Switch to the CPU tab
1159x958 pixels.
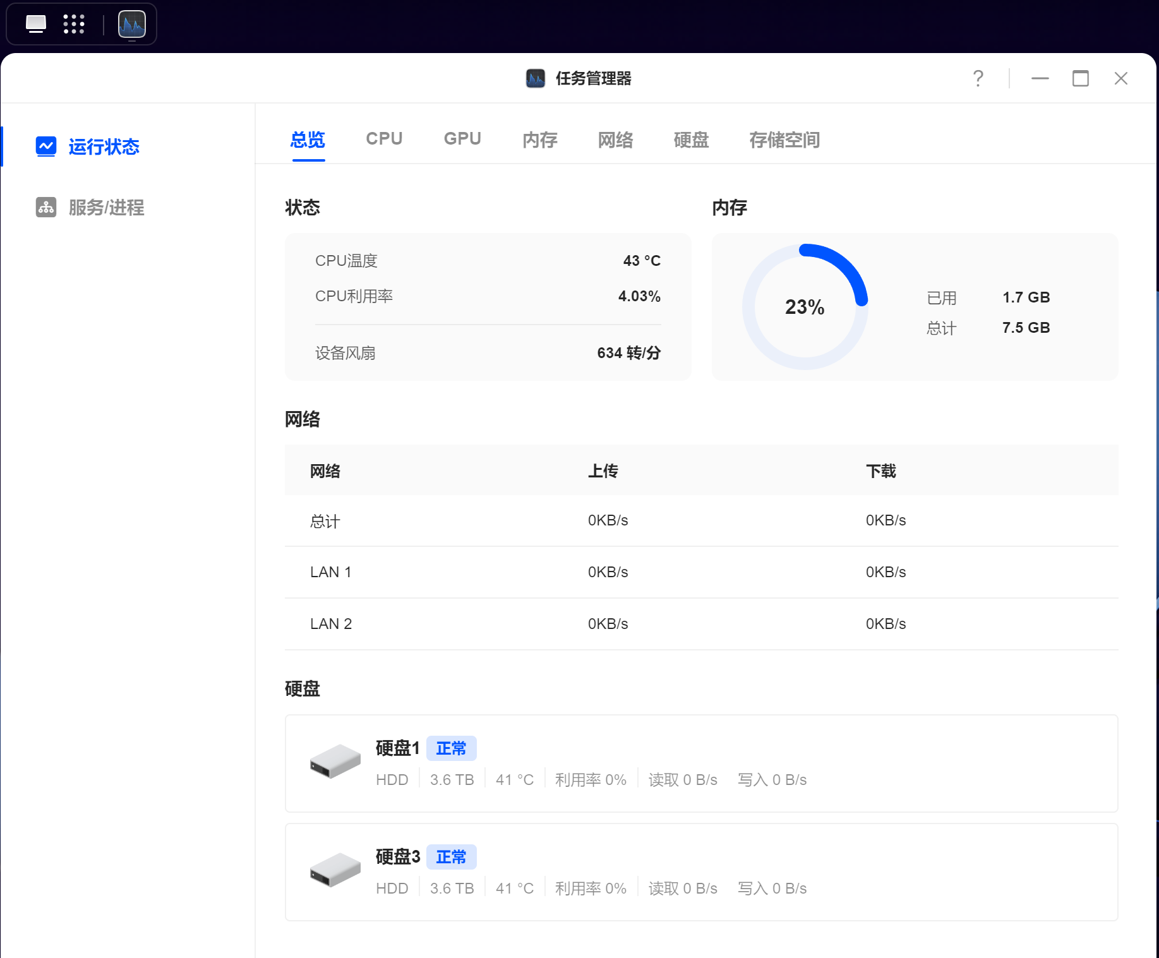coord(384,139)
